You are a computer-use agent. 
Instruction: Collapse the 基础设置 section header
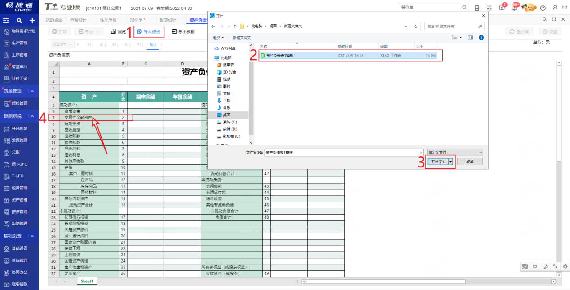pyautogui.click(x=32, y=236)
